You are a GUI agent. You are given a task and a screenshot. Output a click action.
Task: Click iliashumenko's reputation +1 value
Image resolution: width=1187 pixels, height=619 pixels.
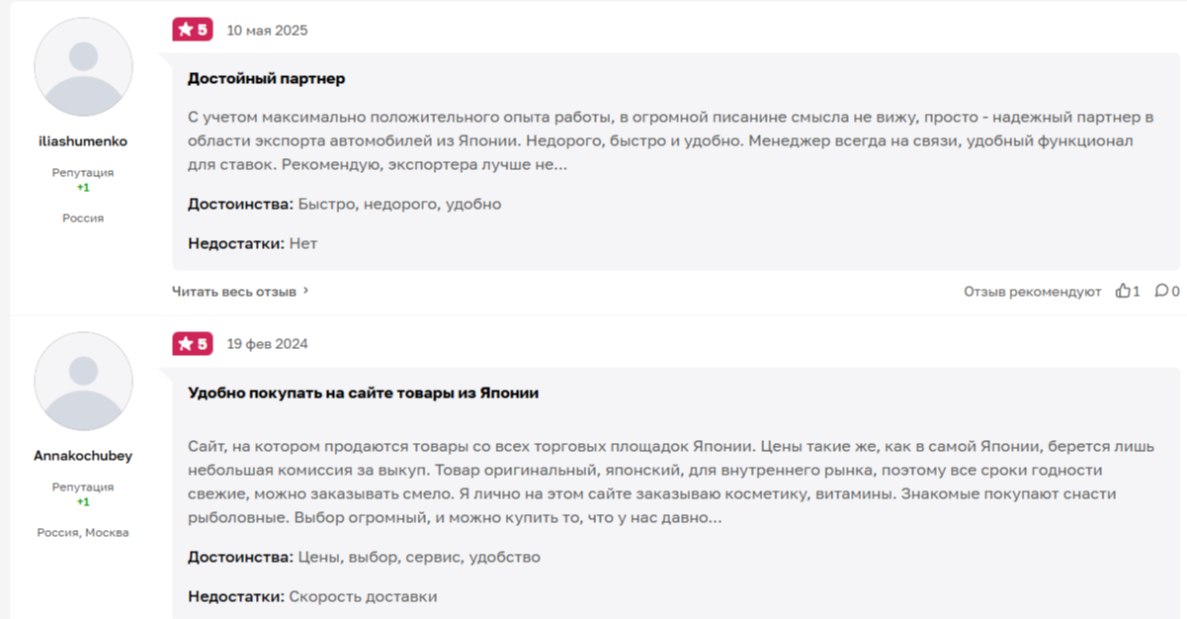83,187
